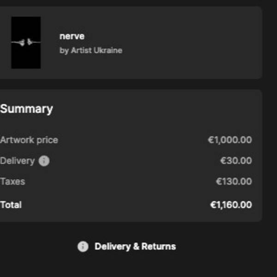
Task: Click the info icon beside Delivery & Returns
Action: click(x=83, y=247)
